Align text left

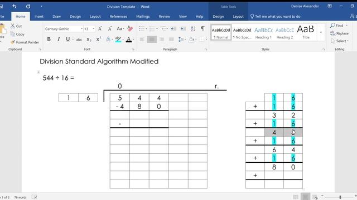click(142, 39)
